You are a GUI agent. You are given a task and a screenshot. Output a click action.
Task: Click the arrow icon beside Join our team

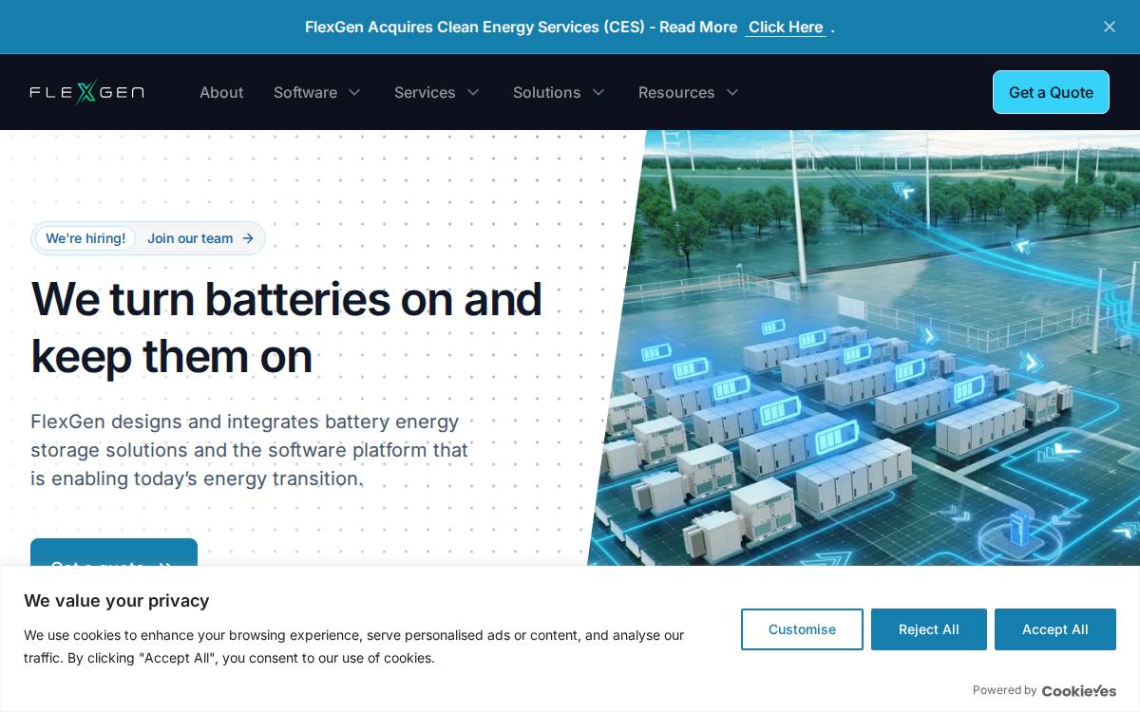tap(248, 238)
